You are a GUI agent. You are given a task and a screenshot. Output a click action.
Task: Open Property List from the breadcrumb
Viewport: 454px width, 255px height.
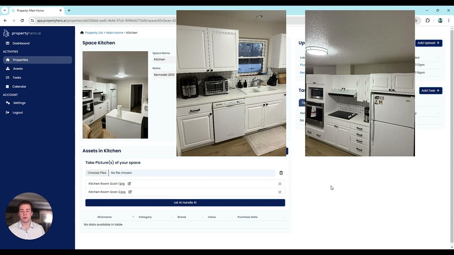[94, 33]
